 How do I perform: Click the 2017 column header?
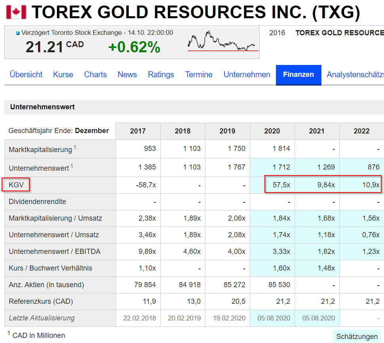click(x=138, y=131)
